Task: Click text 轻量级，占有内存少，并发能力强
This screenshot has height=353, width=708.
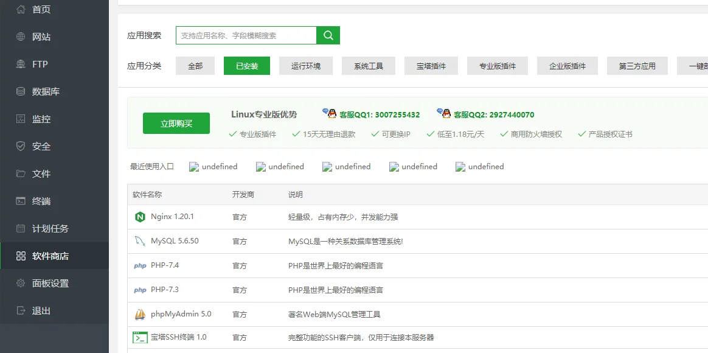Action: click(343, 217)
